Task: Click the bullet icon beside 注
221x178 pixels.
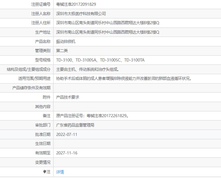Action: click(44, 172)
